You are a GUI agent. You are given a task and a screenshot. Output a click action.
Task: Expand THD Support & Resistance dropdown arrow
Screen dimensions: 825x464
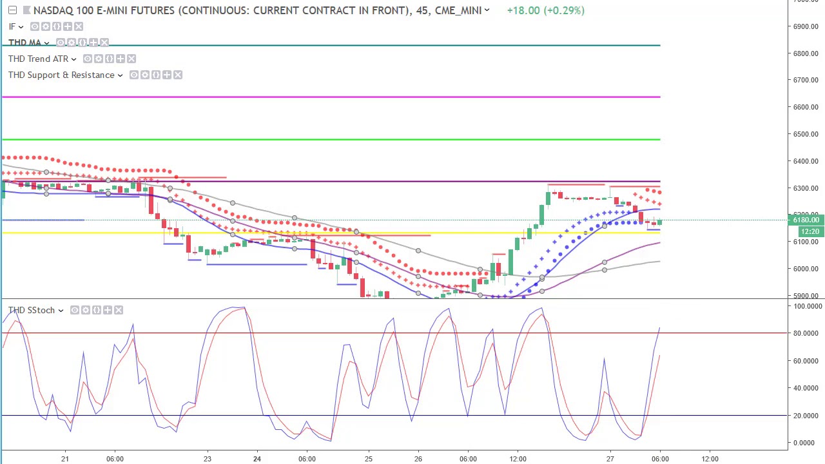coord(120,75)
